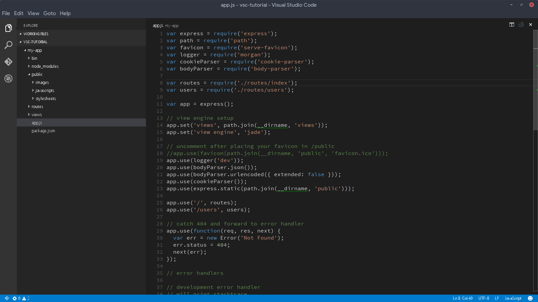Click 'jade' string on line 15
538x302 pixels.
click(x=254, y=132)
